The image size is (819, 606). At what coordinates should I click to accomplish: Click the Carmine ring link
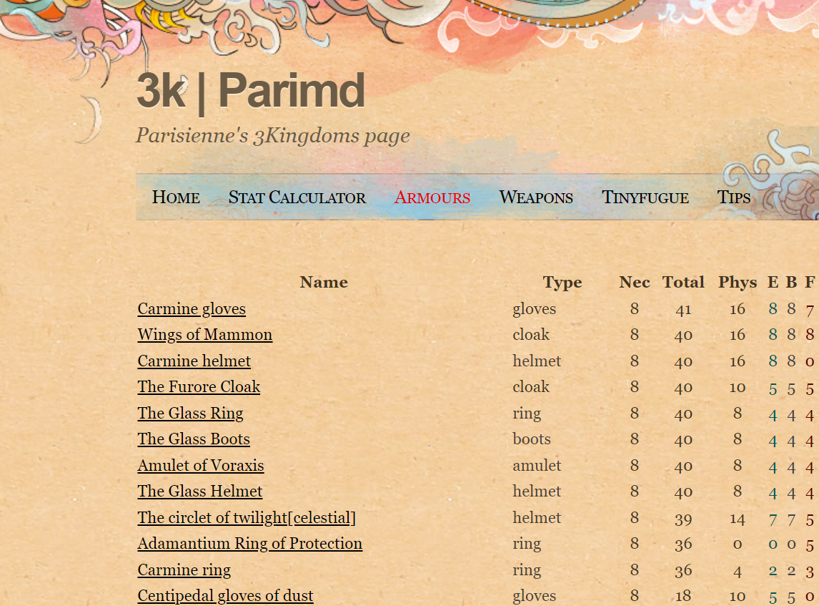[x=184, y=570]
